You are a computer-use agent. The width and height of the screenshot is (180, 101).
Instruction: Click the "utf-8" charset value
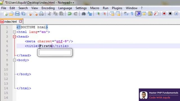[61, 41]
